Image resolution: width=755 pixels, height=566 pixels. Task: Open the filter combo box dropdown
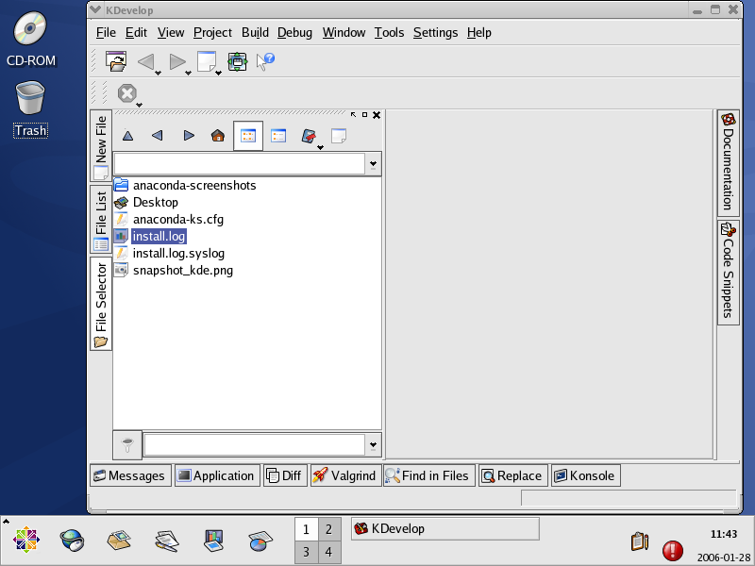click(373, 444)
